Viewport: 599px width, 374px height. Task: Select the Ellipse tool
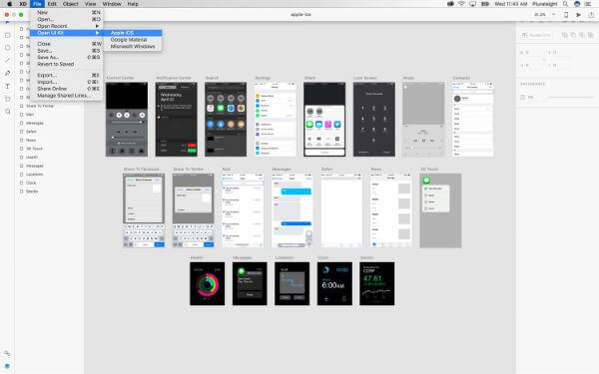tap(7, 48)
